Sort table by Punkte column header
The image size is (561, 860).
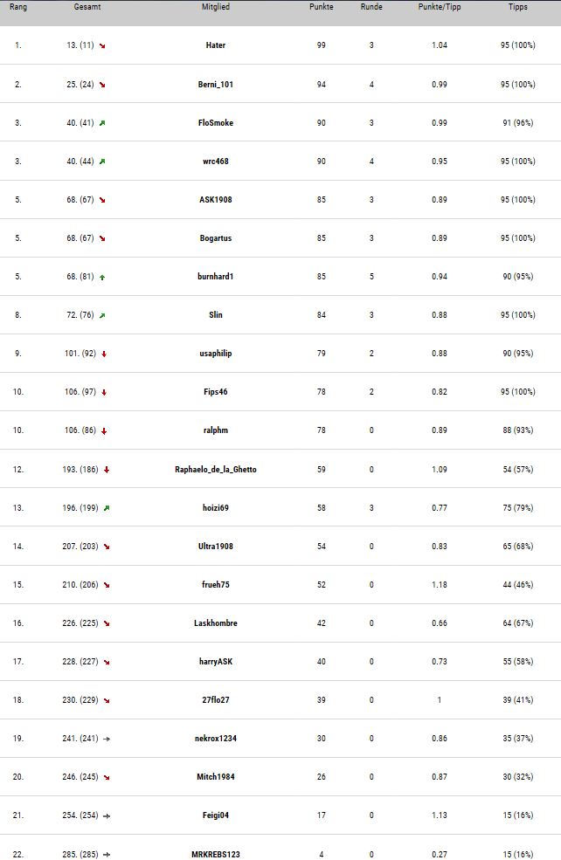[321, 7]
